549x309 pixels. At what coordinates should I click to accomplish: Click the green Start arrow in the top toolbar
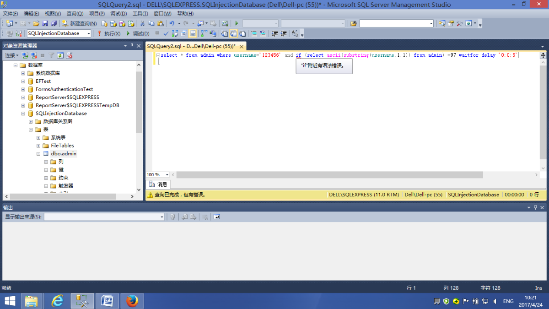[x=237, y=23]
